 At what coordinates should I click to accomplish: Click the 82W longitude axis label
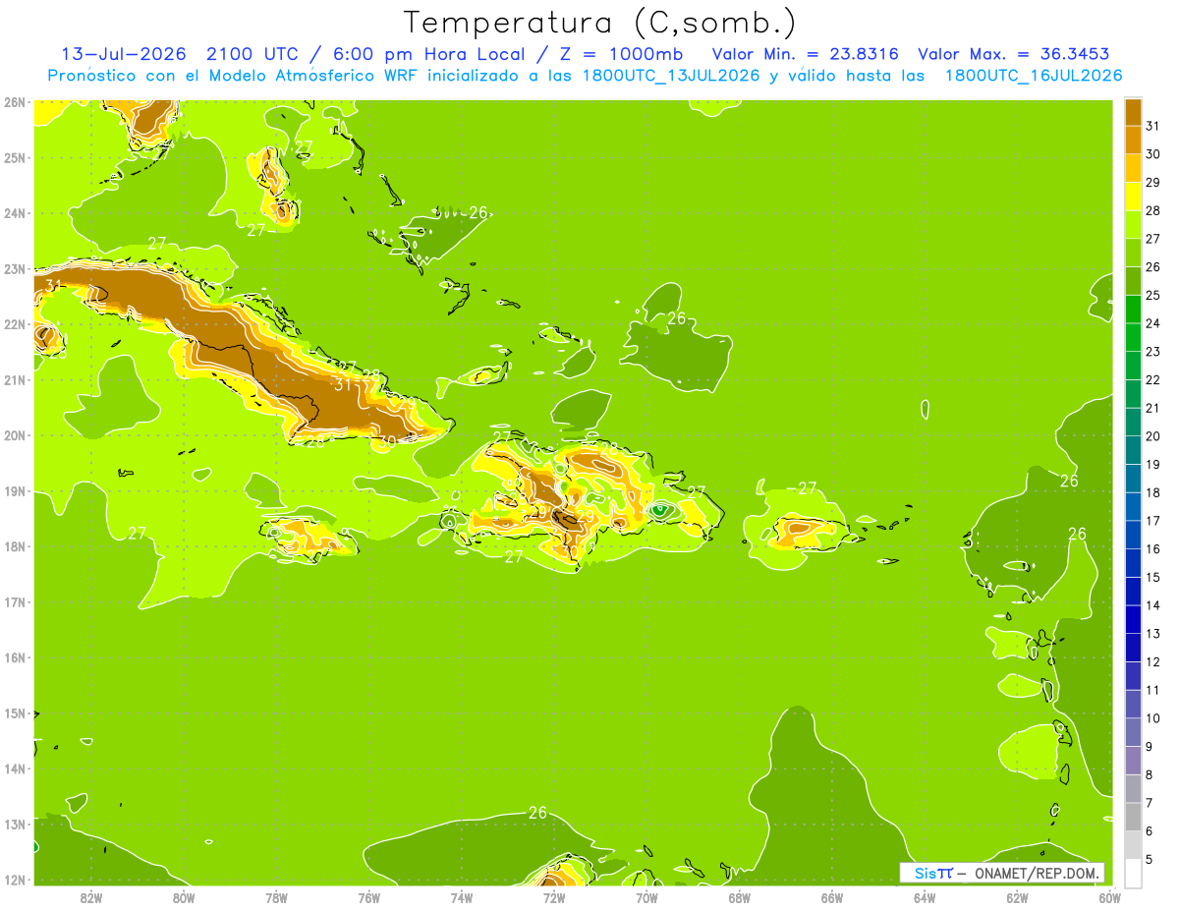(90, 897)
